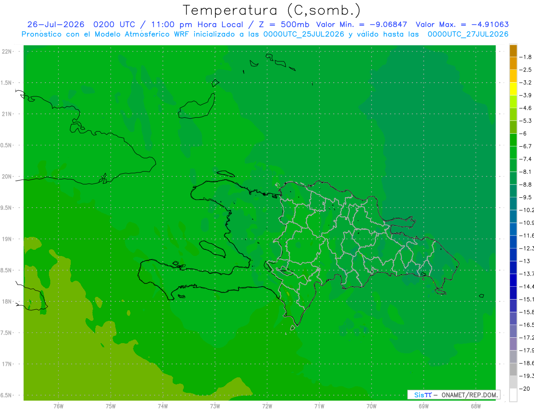Viewport: 534px width, 412px height.
Task: Click the blue swatch between -11.6 and -12.3
Action: pos(513,242)
